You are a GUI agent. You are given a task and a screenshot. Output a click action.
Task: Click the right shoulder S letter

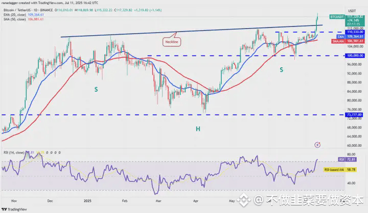coord(282,70)
